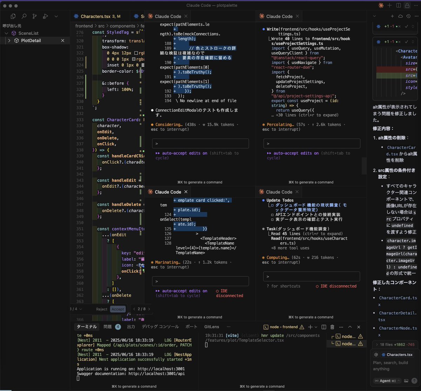Screen dimensions: 421x391
Task: Click the split terminal icon
Action: pos(324,327)
